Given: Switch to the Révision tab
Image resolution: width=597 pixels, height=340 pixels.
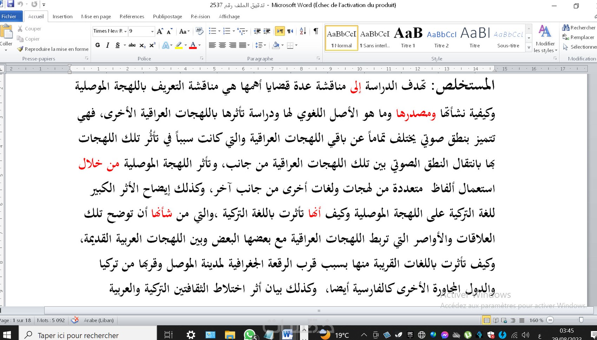Looking at the screenshot, I should pyautogui.click(x=200, y=16).
